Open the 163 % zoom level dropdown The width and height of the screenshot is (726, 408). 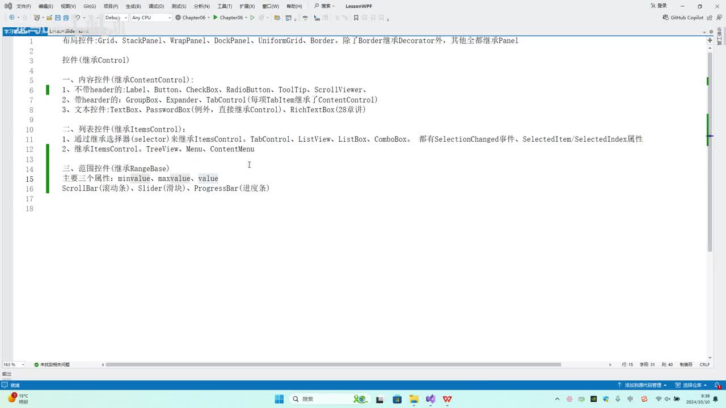[14, 364]
